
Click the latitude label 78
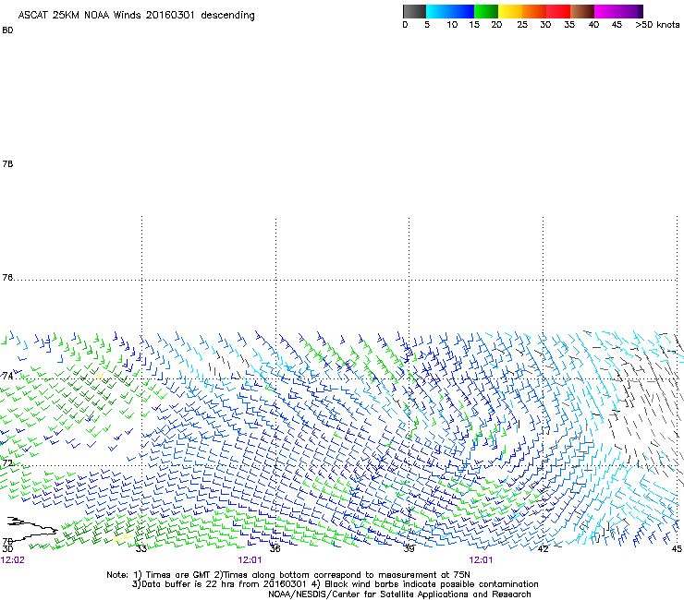tap(7, 163)
